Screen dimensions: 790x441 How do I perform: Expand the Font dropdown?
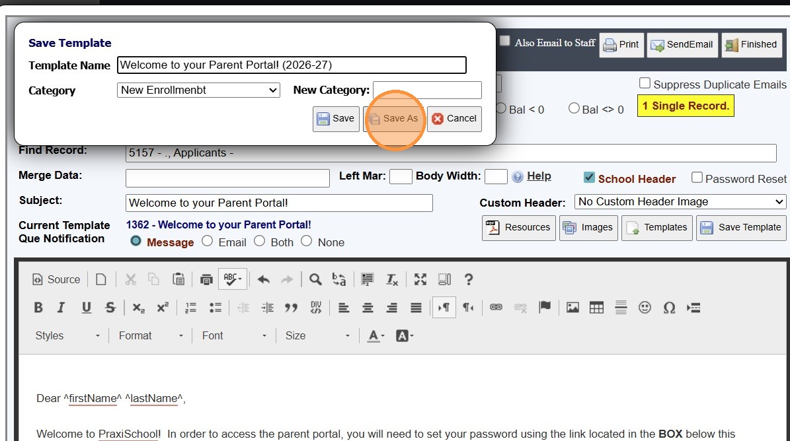tap(234, 335)
